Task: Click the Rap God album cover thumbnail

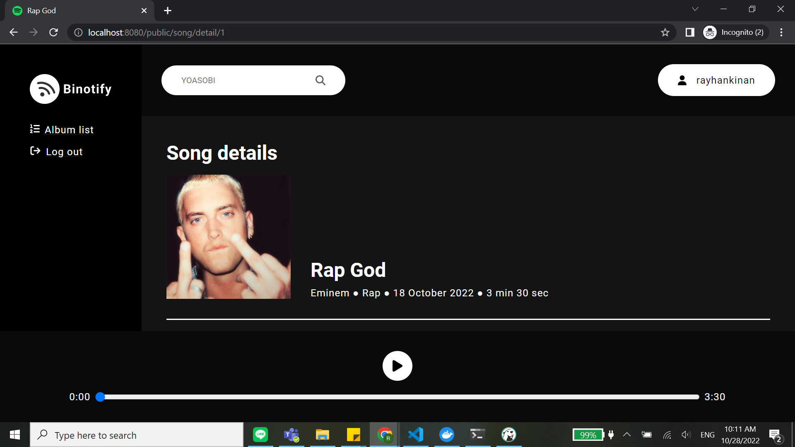Action: pyautogui.click(x=228, y=237)
